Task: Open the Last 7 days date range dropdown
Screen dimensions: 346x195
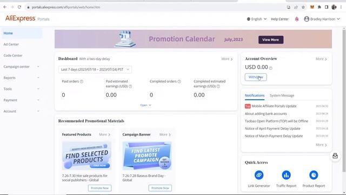Action: point(95,69)
